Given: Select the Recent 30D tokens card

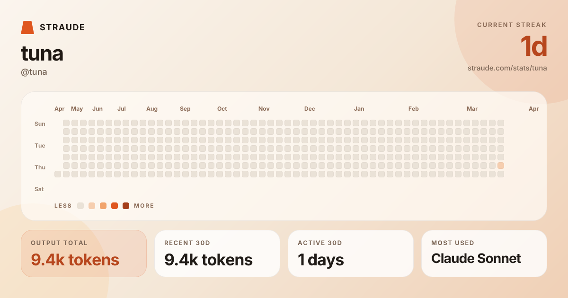Looking at the screenshot, I should point(217,254).
